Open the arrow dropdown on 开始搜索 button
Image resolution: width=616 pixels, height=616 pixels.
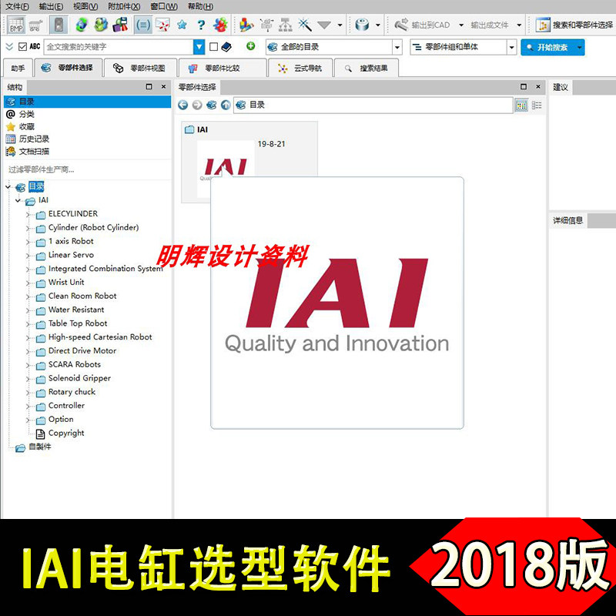[580, 48]
